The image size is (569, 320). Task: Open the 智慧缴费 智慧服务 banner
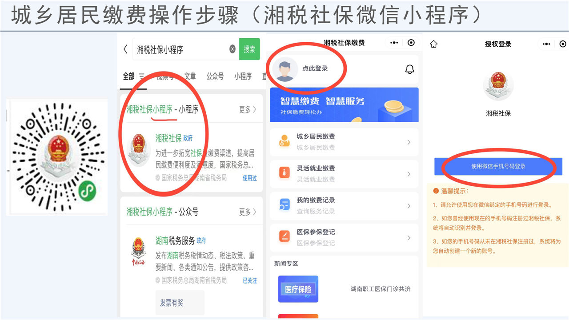point(344,105)
